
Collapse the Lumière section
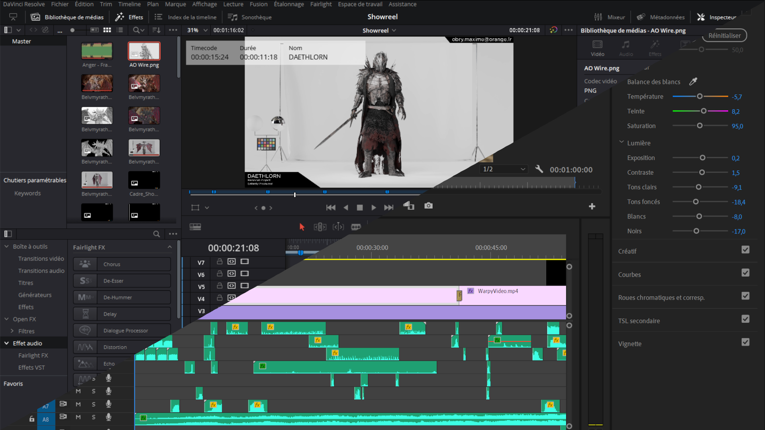tap(621, 142)
